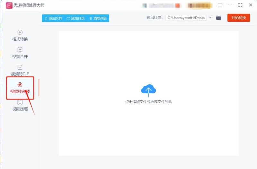Open the output folder via folder icon
This screenshot has height=169, width=257.
coord(218,18)
